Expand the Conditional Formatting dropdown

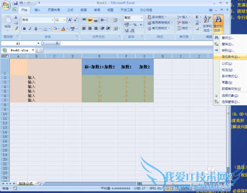166,17
